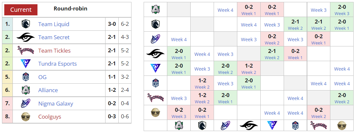Click Tundra logo in crosstable left column
This screenshot has width=355, height=133.
155,68
